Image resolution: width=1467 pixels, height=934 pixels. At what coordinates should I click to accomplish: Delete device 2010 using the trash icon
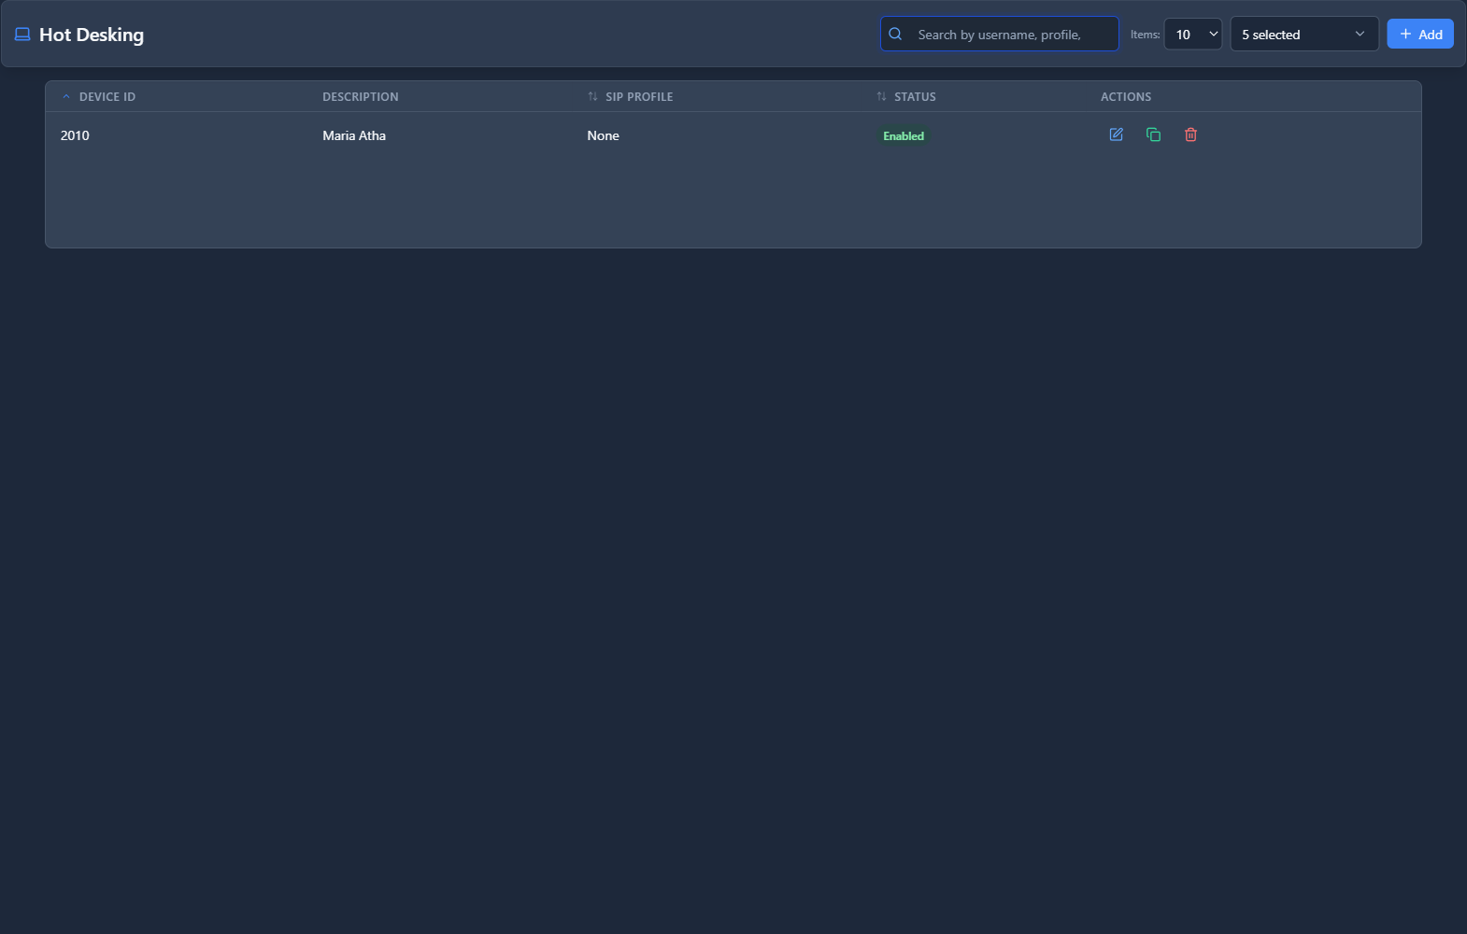[1190, 134]
